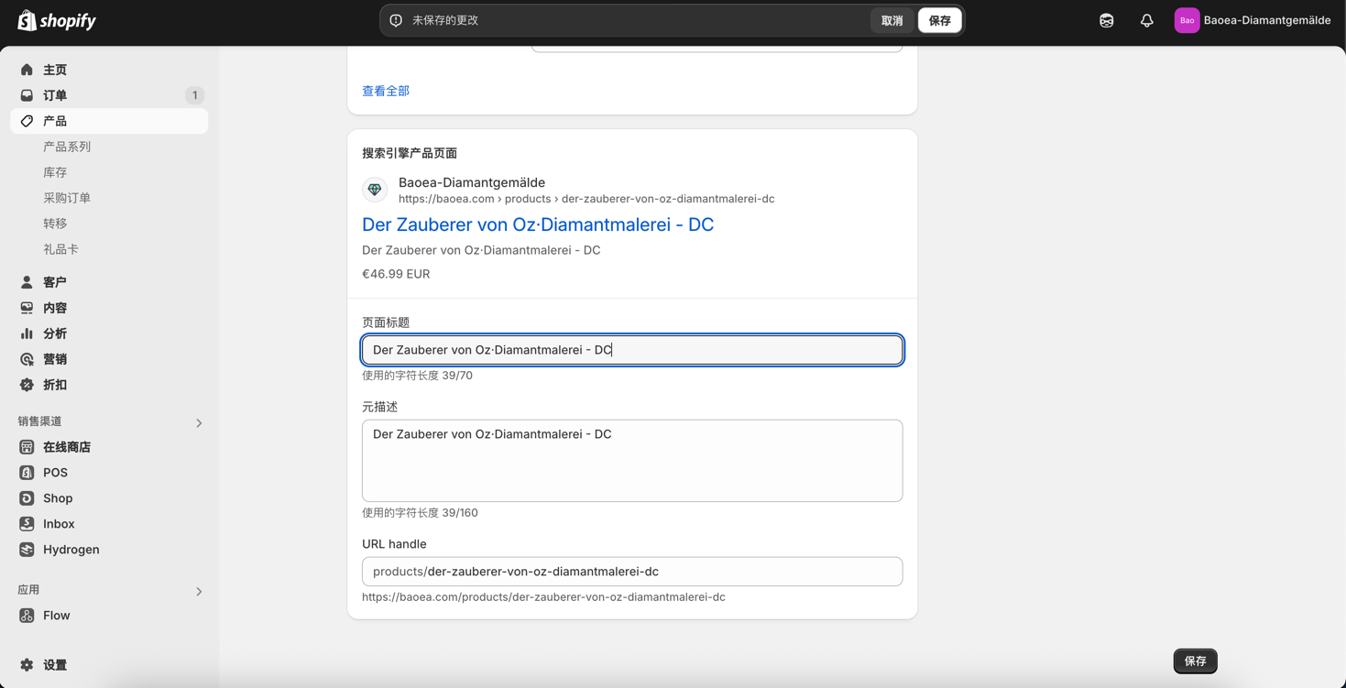The height and width of the screenshot is (688, 1346).
Task: Click the Bao store avatar
Action: (1187, 20)
